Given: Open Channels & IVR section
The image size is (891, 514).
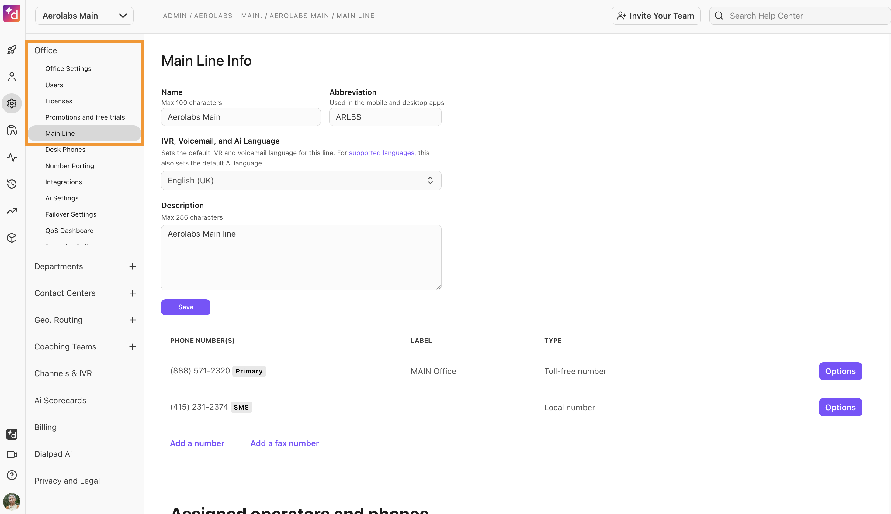Looking at the screenshot, I should tap(63, 373).
